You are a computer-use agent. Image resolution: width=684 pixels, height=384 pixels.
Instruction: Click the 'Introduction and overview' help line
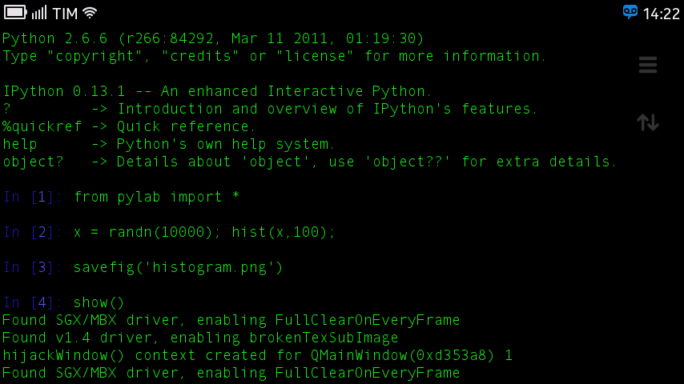[x=270, y=109]
